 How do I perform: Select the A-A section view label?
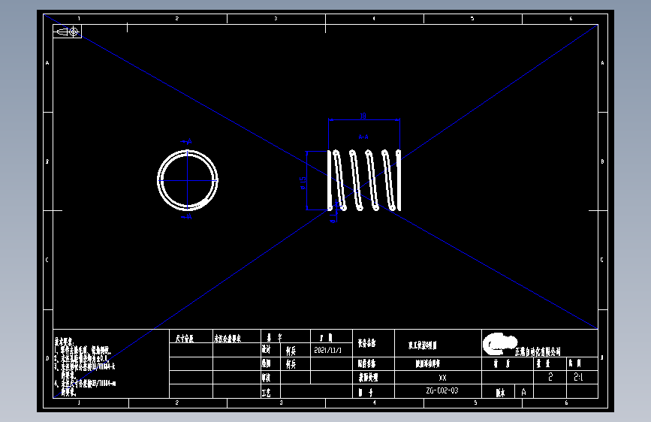(363, 137)
